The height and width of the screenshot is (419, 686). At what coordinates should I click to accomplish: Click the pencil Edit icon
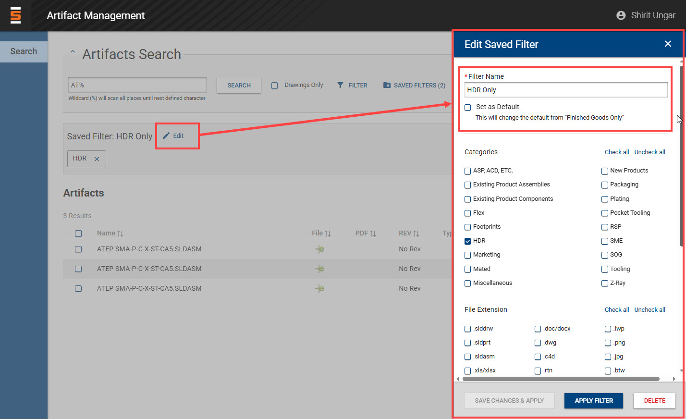166,136
